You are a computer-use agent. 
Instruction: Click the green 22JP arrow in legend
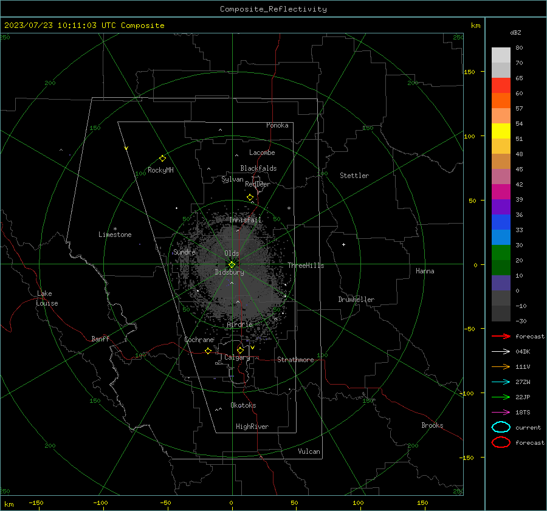(x=501, y=397)
